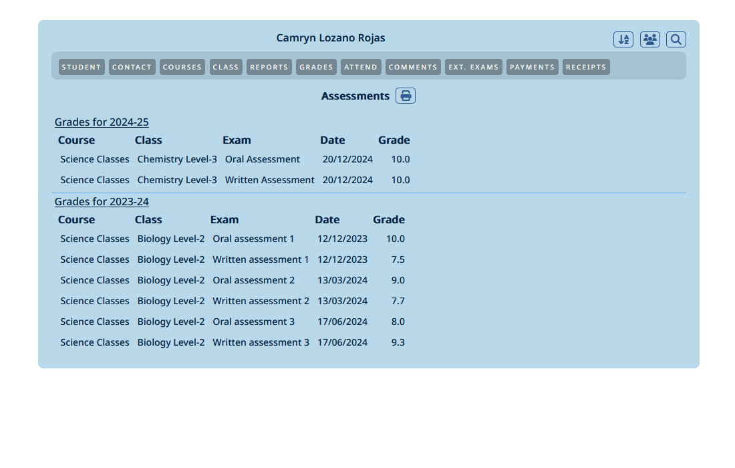This screenshot has height=468, width=735.
Task: Click the 7.5 grade value
Action: coord(398,260)
